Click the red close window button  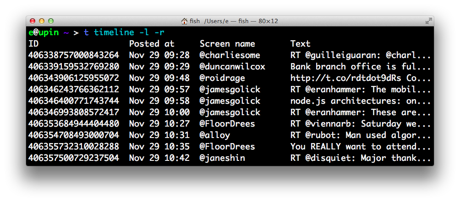tap(33, 21)
